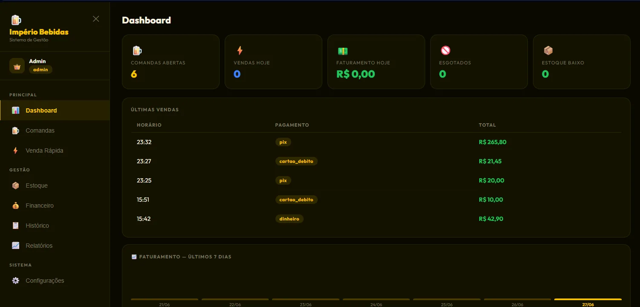Screen dimensions: 640x307
Task: Click the Vendas Hoje value 0
Action: pos(237,74)
